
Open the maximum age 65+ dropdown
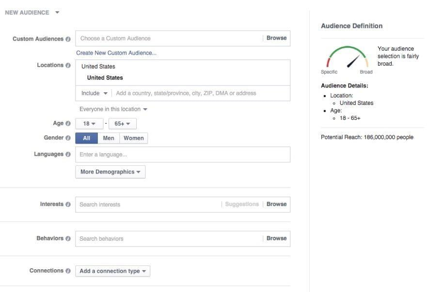click(x=122, y=124)
